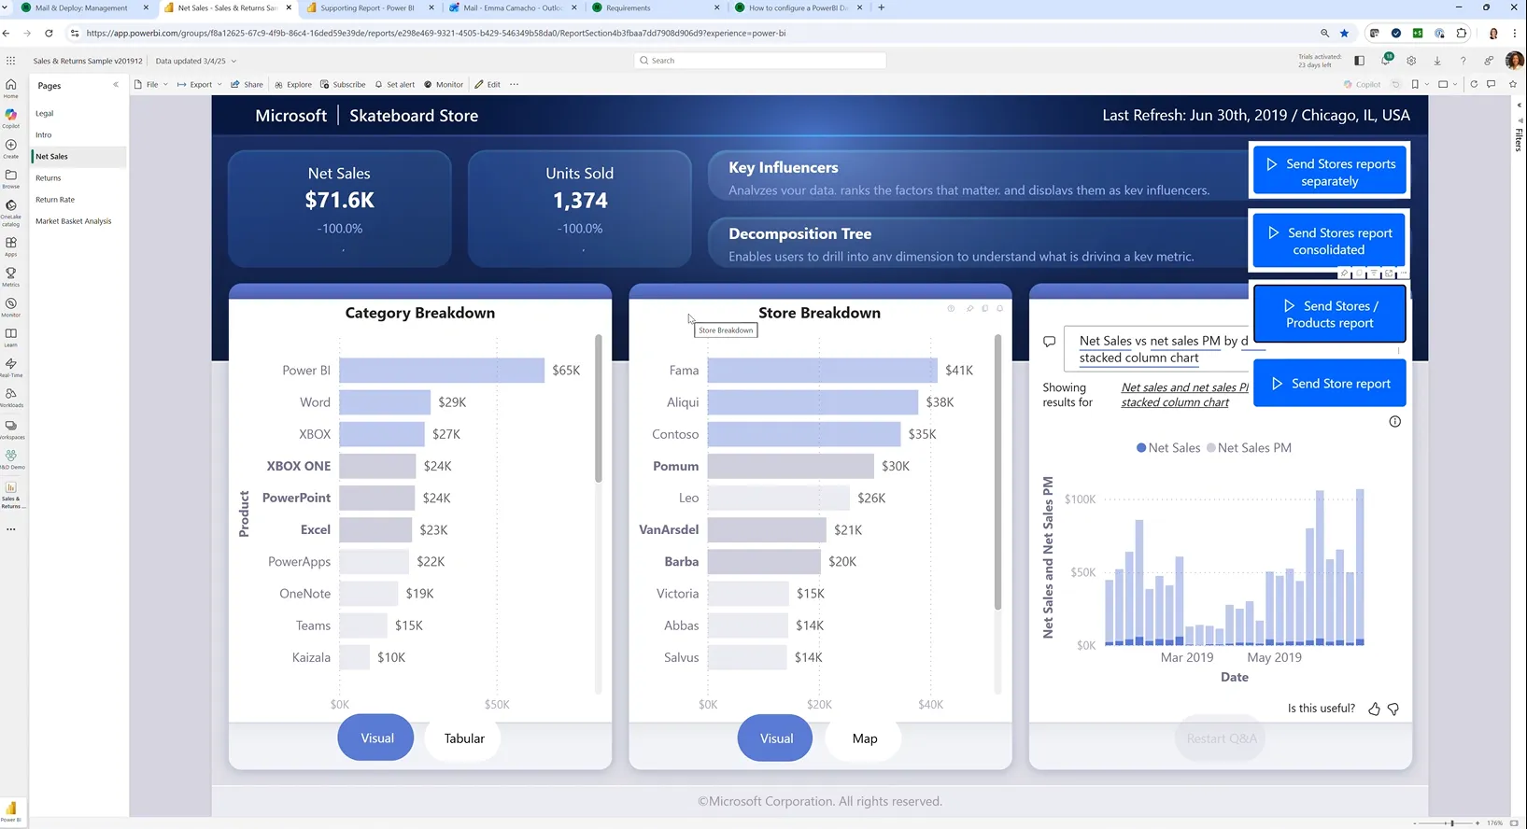The image size is (1527, 829).
Task: Click Send Stores reports separately button
Action: 1329,172
